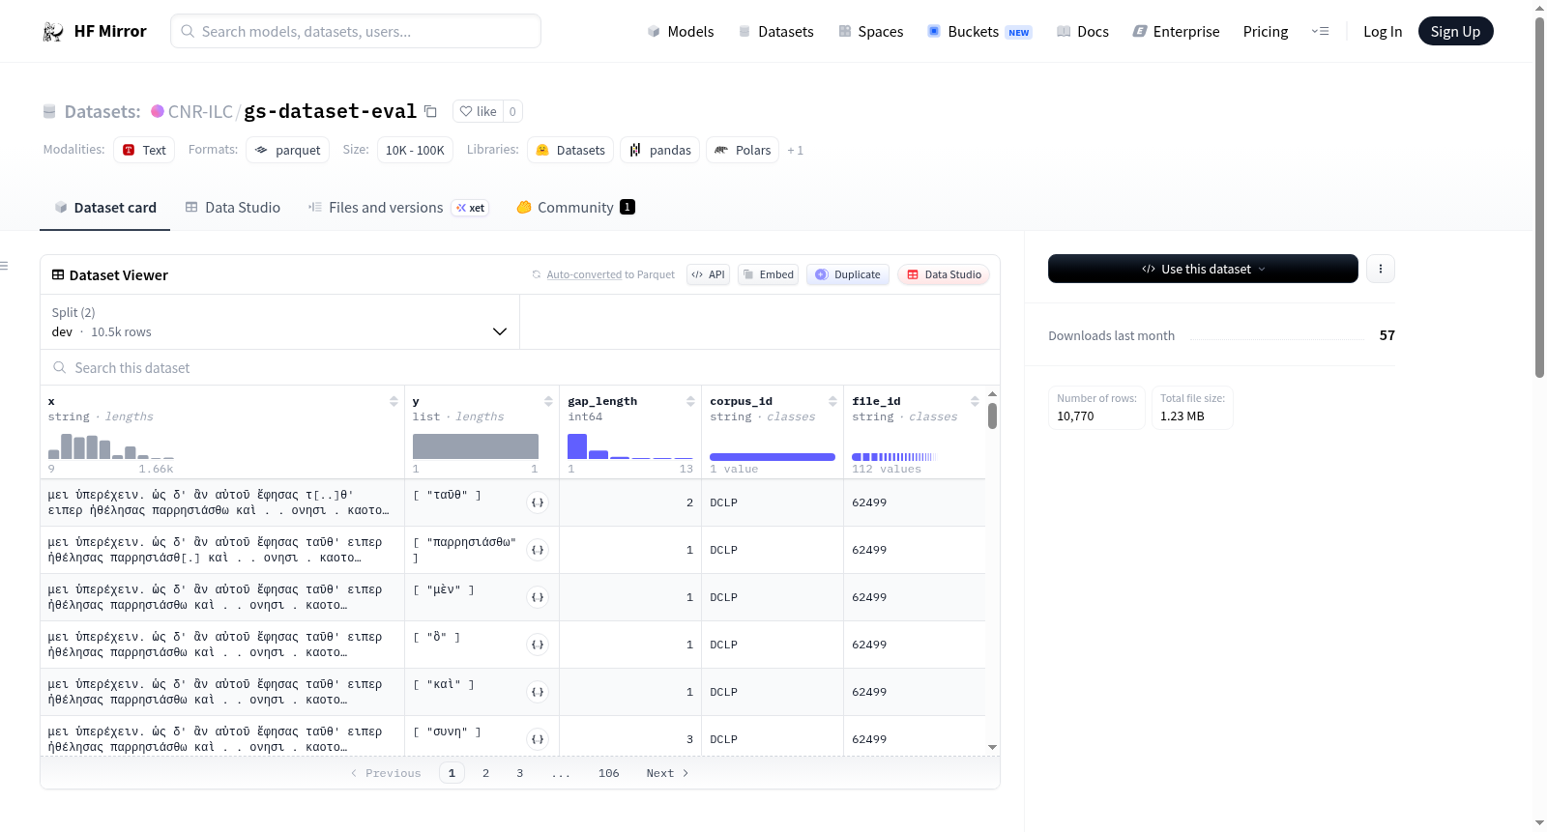The width and height of the screenshot is (1547, 832).
Task: Expand JSON for the "δ" row
Action: (x=538, y=645)
